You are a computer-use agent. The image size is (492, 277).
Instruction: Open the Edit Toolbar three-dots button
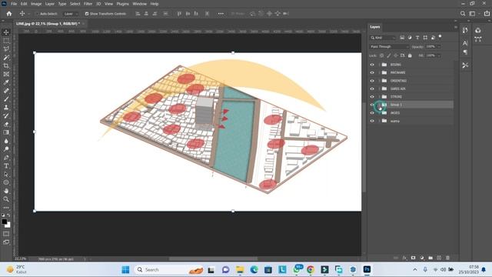coord(6,208)
